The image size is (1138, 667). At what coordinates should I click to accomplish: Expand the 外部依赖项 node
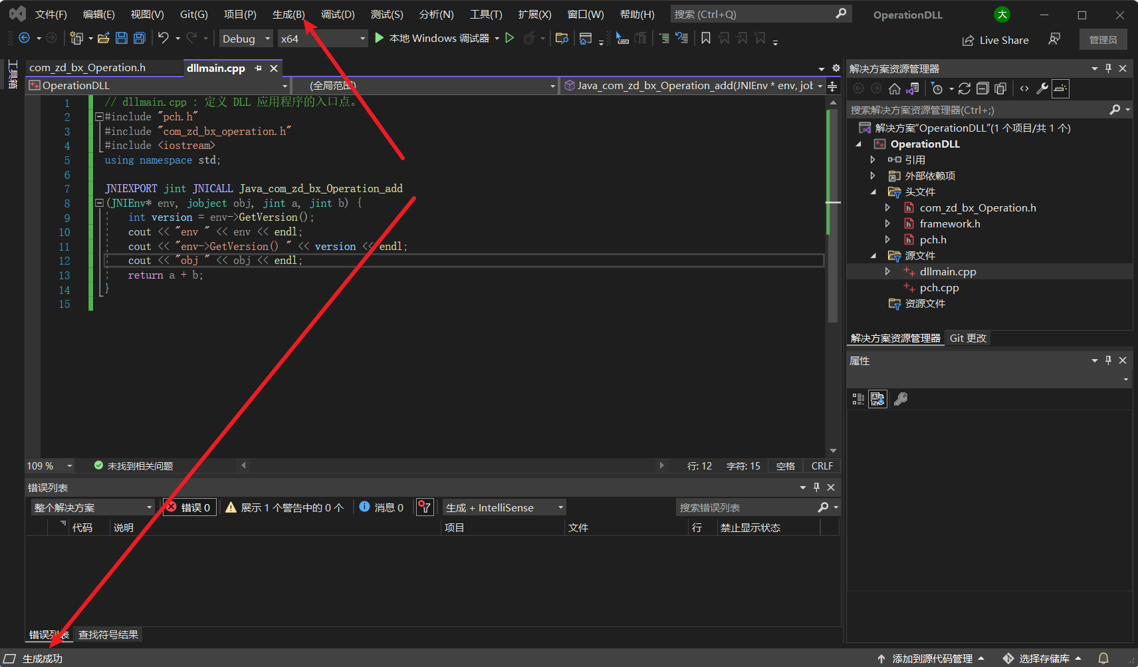(873, 176)
